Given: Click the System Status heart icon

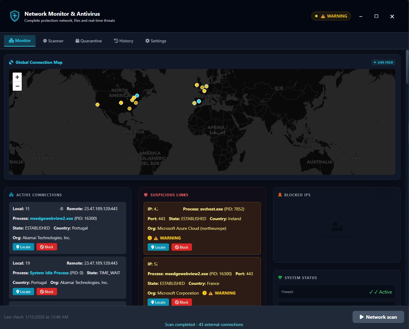Looking at the screenshot, I should pyautogui.click(x=280, y=278).
